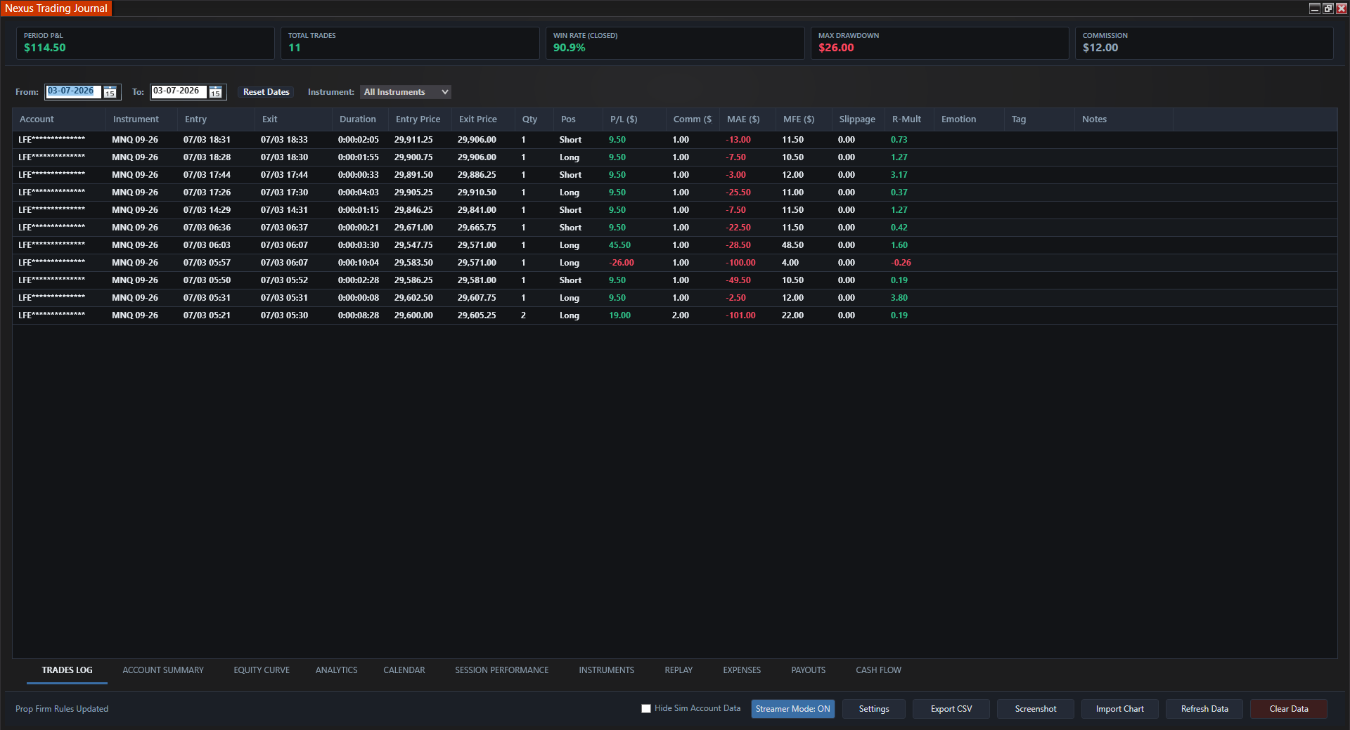Click the Import Chart button
This screenshot has height=730, width=1350.
tap(1120, 709)
